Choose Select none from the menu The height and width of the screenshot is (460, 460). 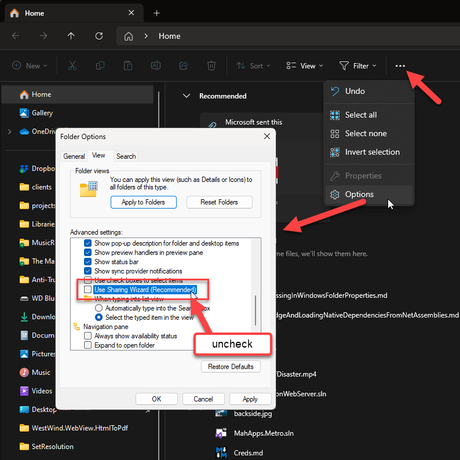(369, 133)
